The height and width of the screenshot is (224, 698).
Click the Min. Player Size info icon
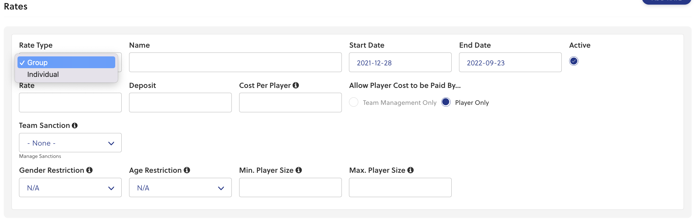[x=299, y=170]
